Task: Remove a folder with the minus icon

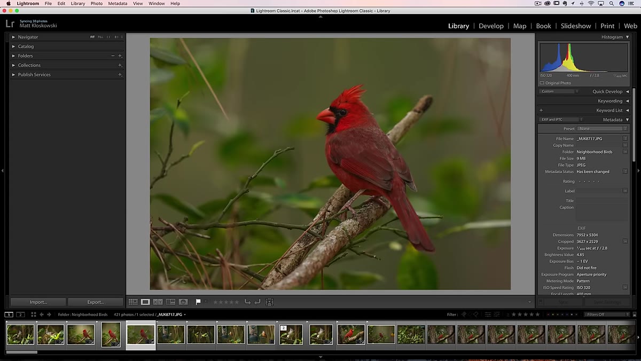Action: [113, 56]
